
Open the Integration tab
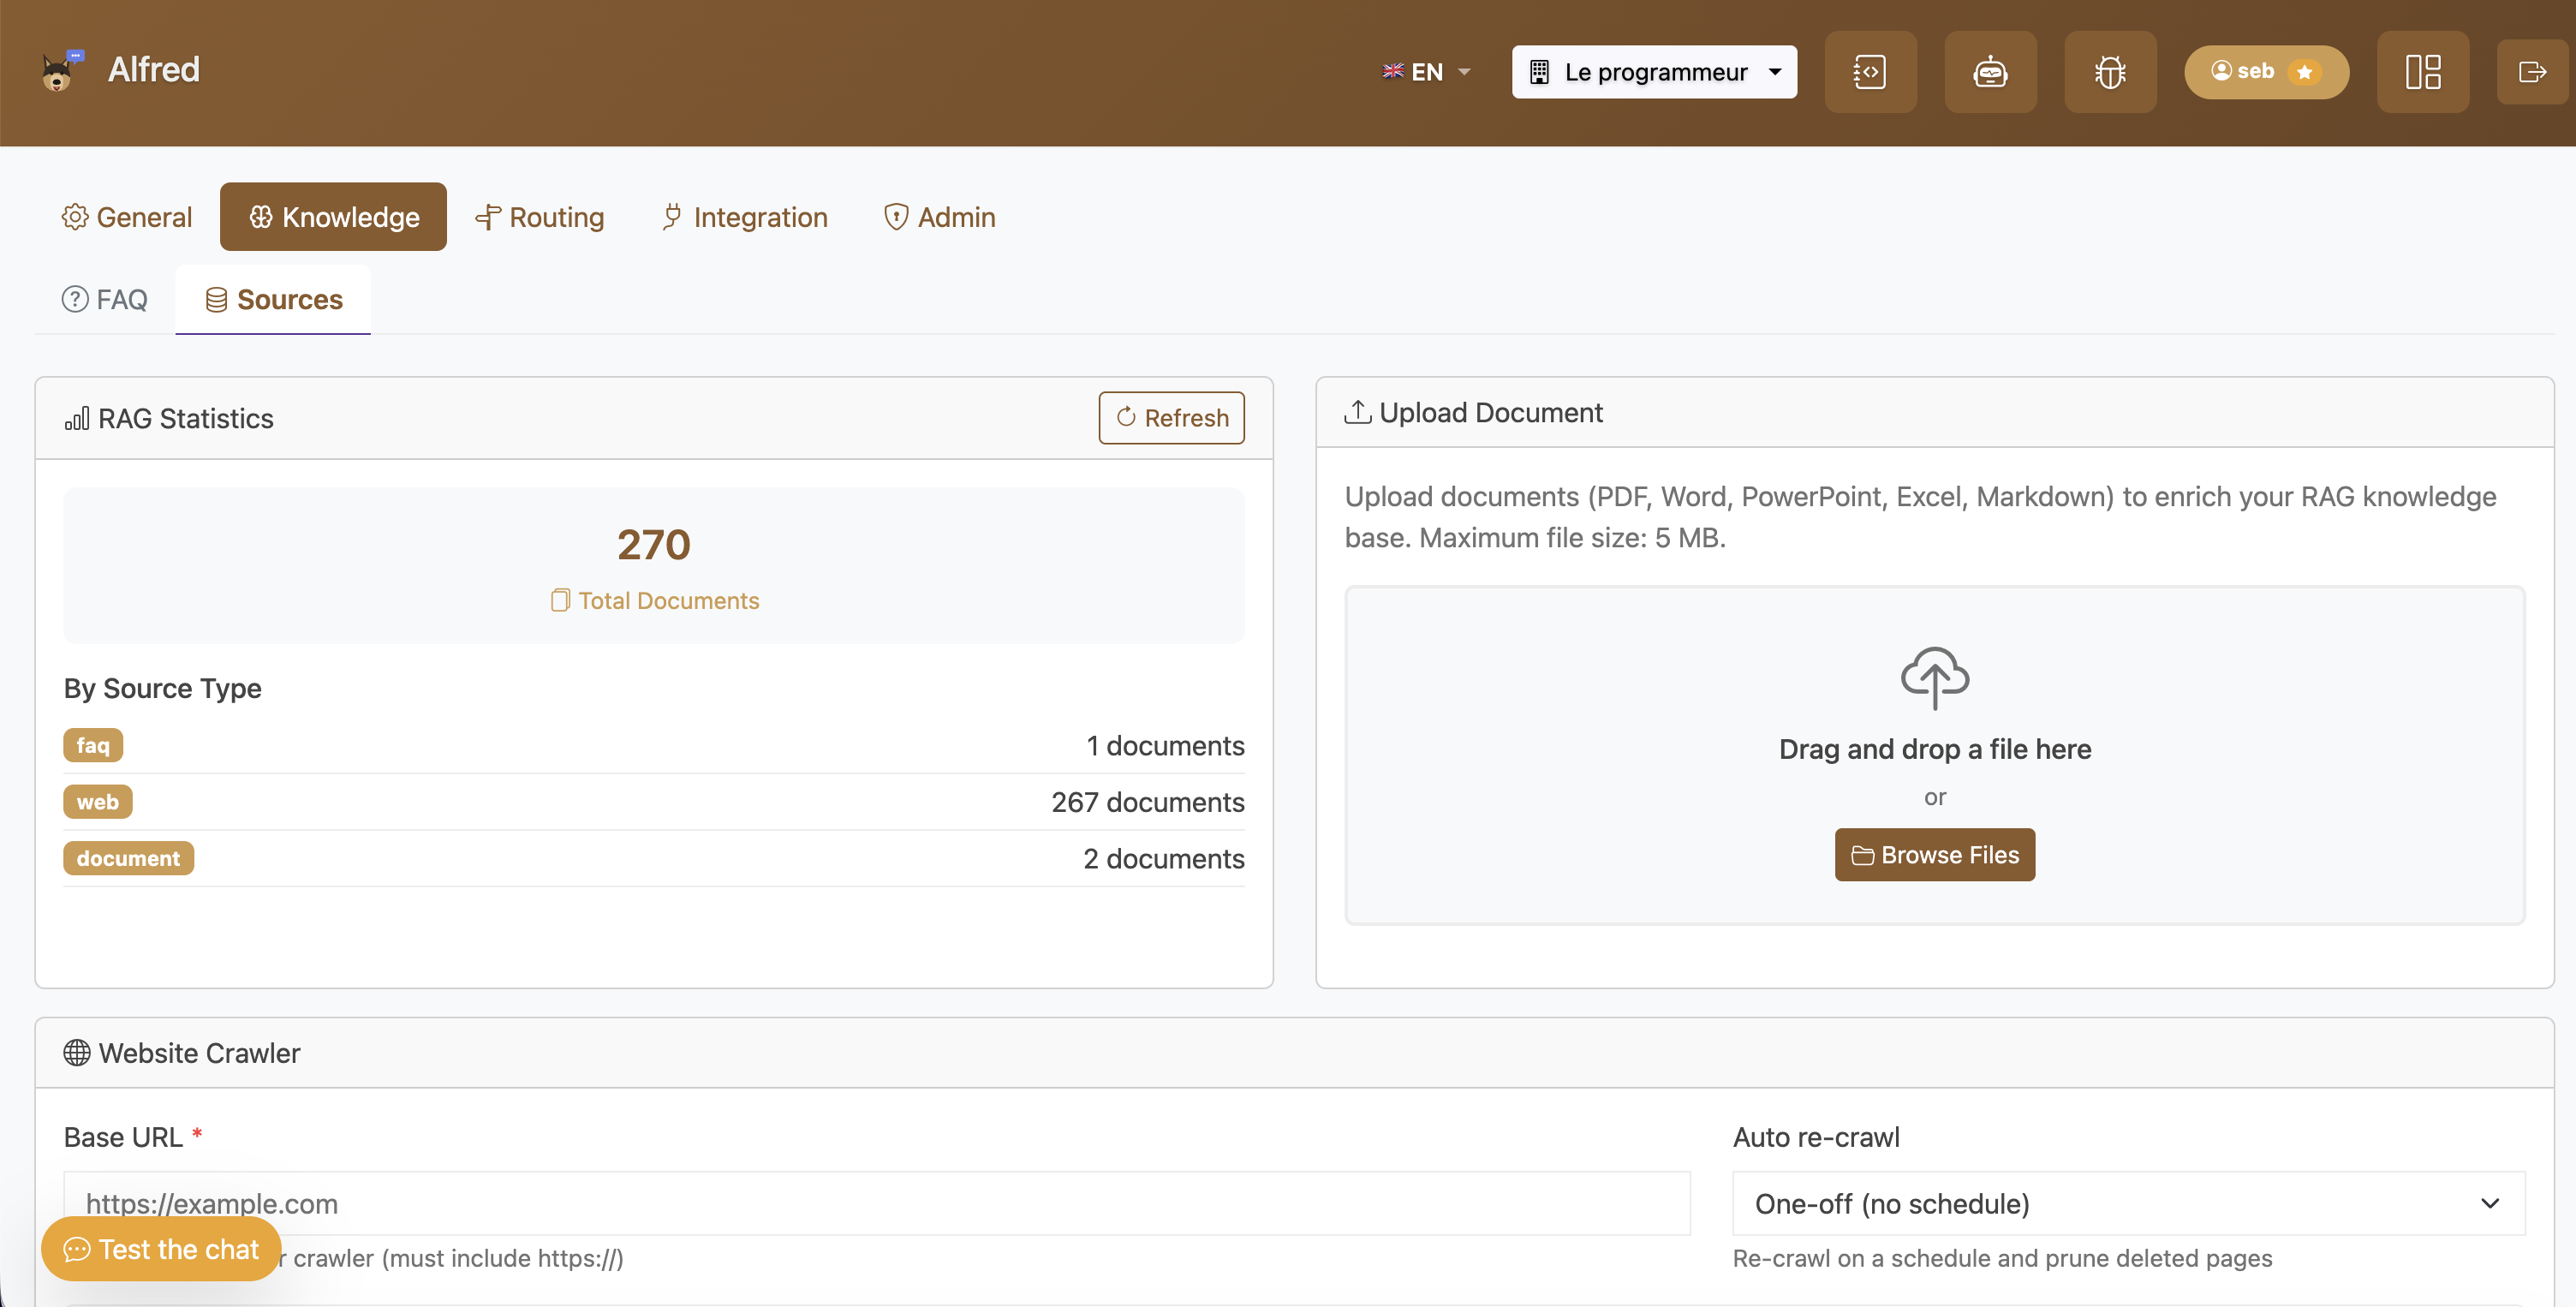745,217
